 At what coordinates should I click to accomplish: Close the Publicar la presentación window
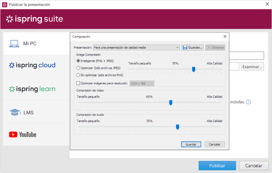(x=267, y=4)
